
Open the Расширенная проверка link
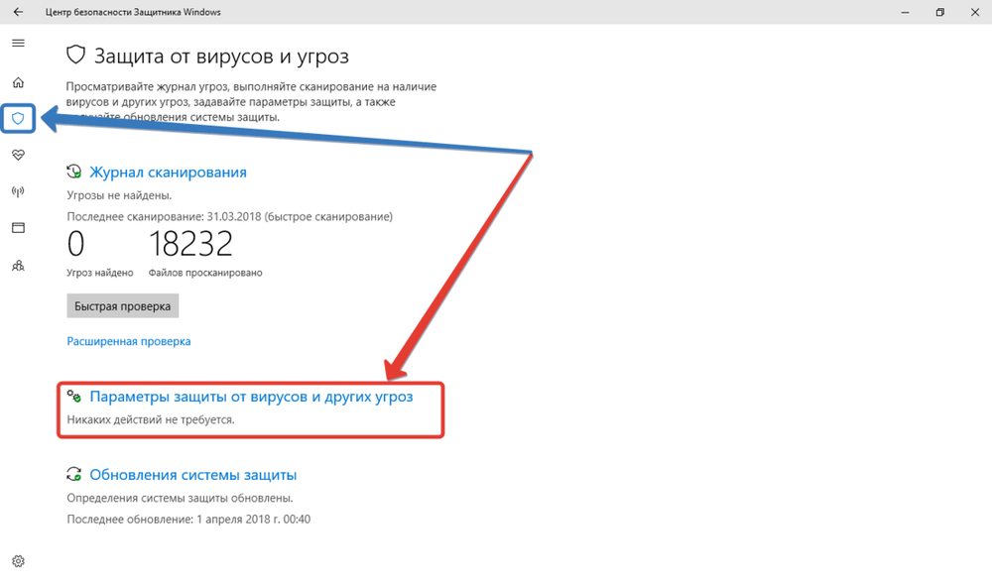point(128,341)
